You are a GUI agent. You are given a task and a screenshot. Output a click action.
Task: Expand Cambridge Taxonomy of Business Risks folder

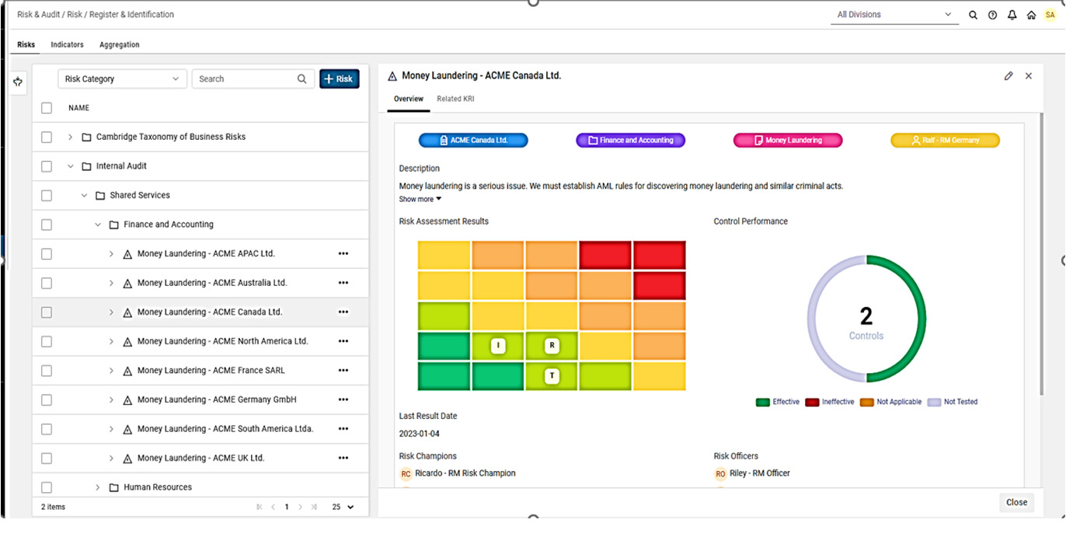(x=70, y=137)
